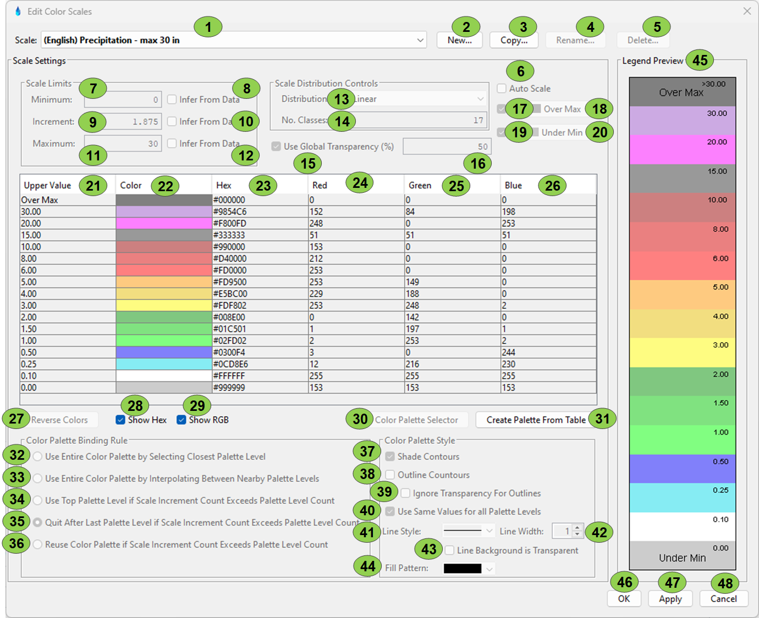Enable the Auto Scale checkbox
The image size is (759, 618).
click(502, 88)
